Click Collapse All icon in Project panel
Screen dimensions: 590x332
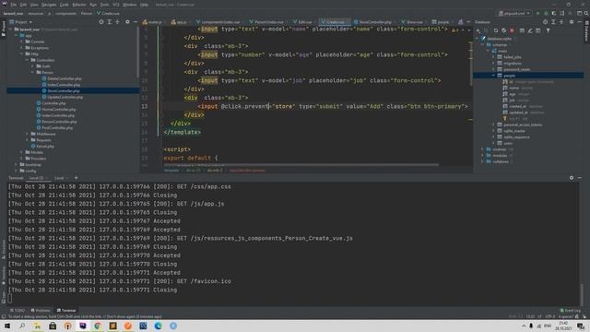coord(117,22)
